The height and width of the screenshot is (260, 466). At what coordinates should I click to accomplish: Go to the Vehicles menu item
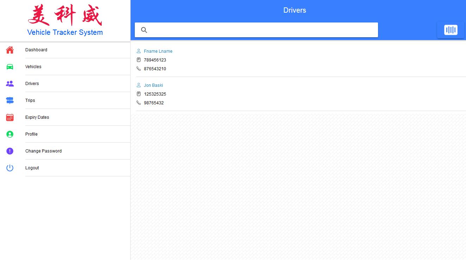tap(65, 67)
